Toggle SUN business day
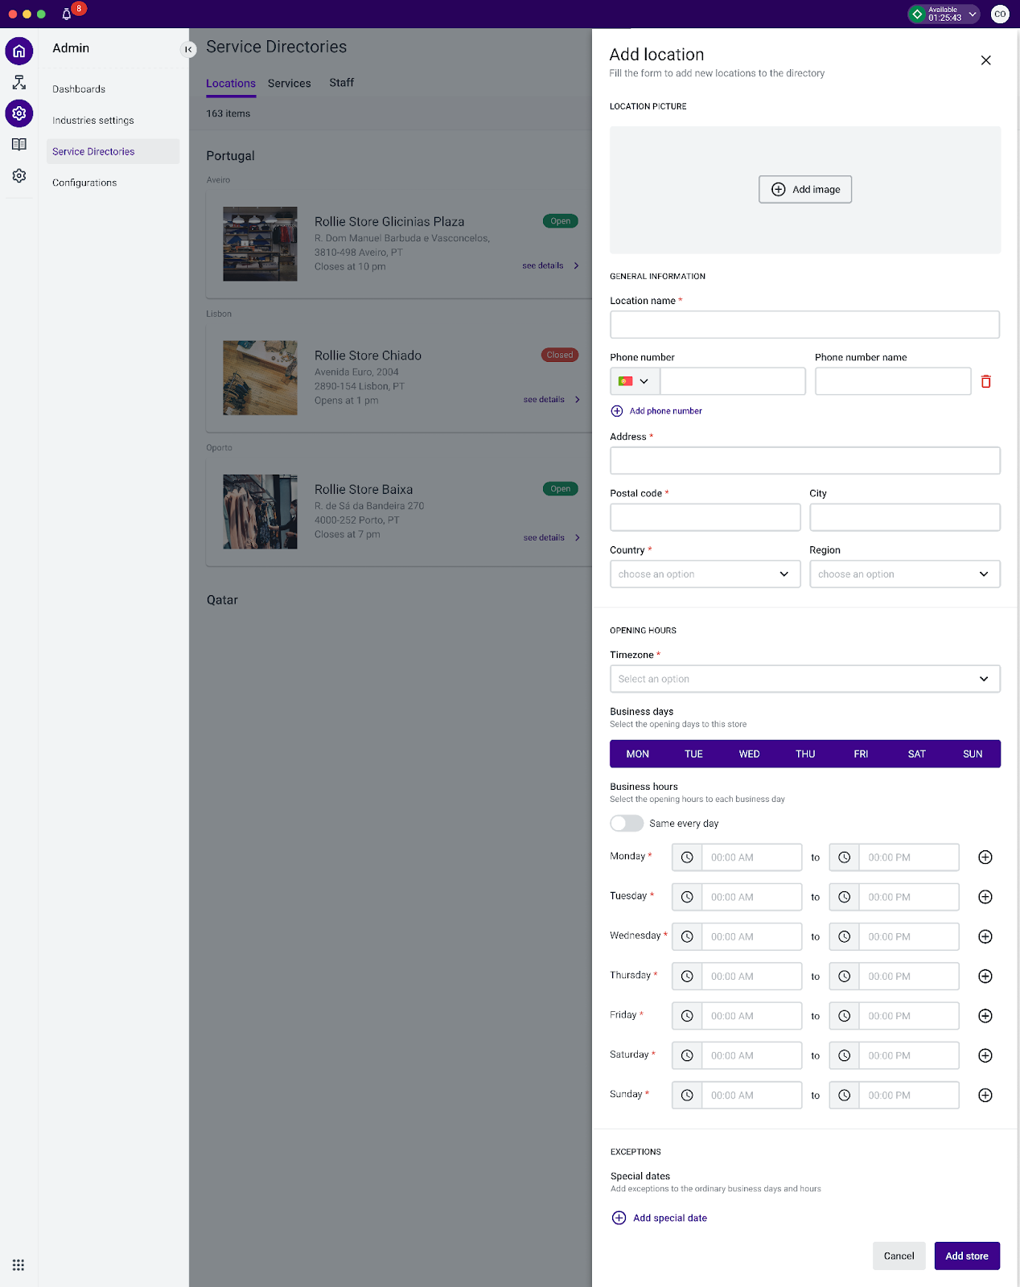Image resolution: width=1020 pixels, height=1287 pixels. click(973, 754)
